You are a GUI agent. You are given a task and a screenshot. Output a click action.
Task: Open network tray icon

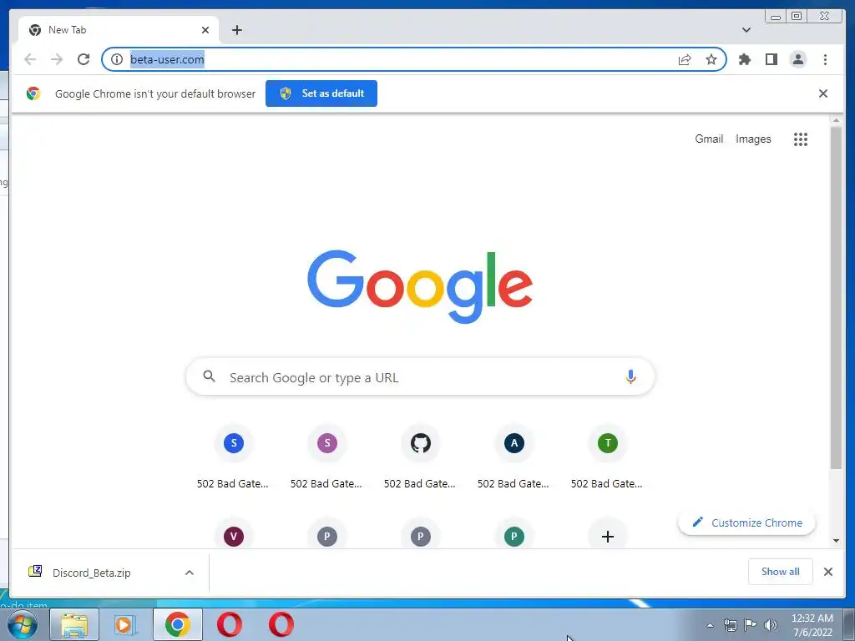(x=730, y=624)
